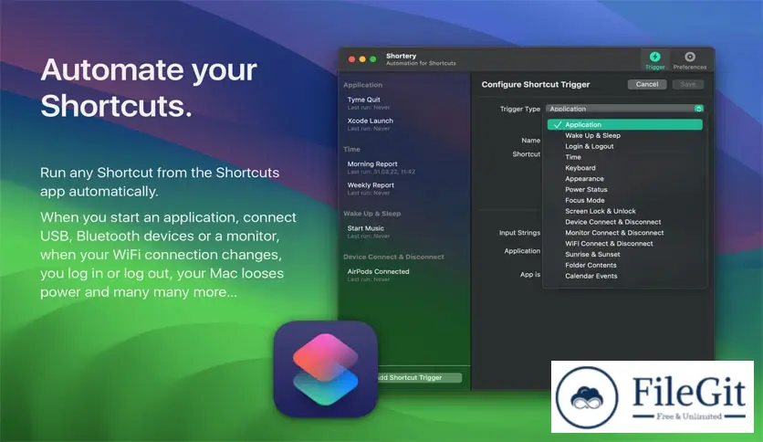Open the Preferences gear in the toolbar
This screenshot has height=442, width=763.
pos(689,60)
